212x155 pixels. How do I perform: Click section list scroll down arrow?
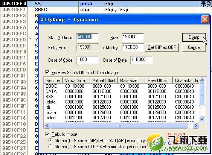[x=202, y=119]
